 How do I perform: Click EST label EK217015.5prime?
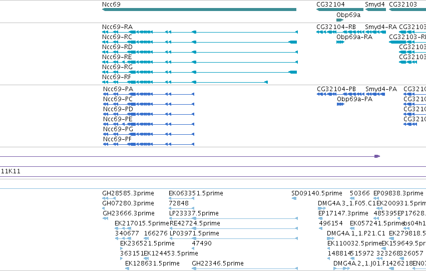142,223
